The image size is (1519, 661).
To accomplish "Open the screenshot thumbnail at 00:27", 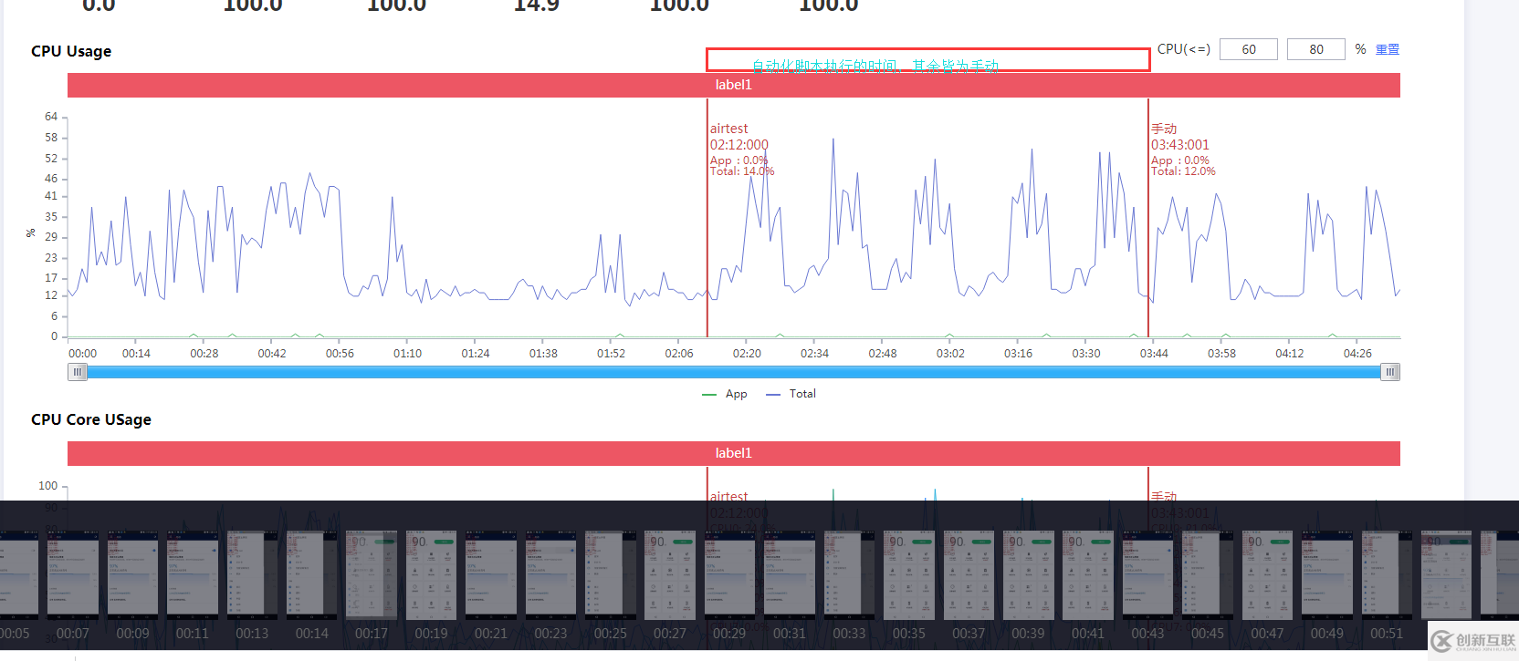I will pyautogui.click(x=670, y=575).
